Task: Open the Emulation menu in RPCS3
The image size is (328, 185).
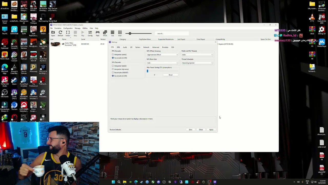Action: [x=58, y=28]
